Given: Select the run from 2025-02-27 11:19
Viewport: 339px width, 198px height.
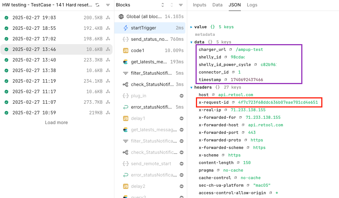Looking at the screenshot, I should 56,81.
